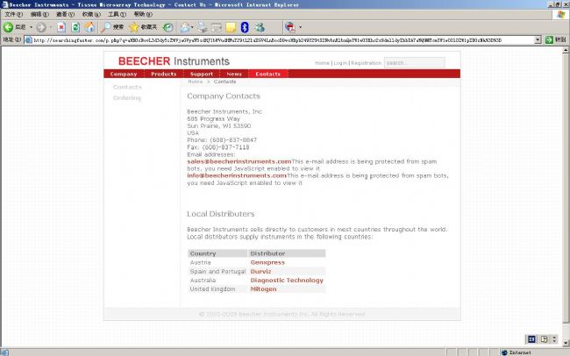Email sales@beecherinstruments.com link
Viewport: 570px width, 356px height.
[239, 161]
